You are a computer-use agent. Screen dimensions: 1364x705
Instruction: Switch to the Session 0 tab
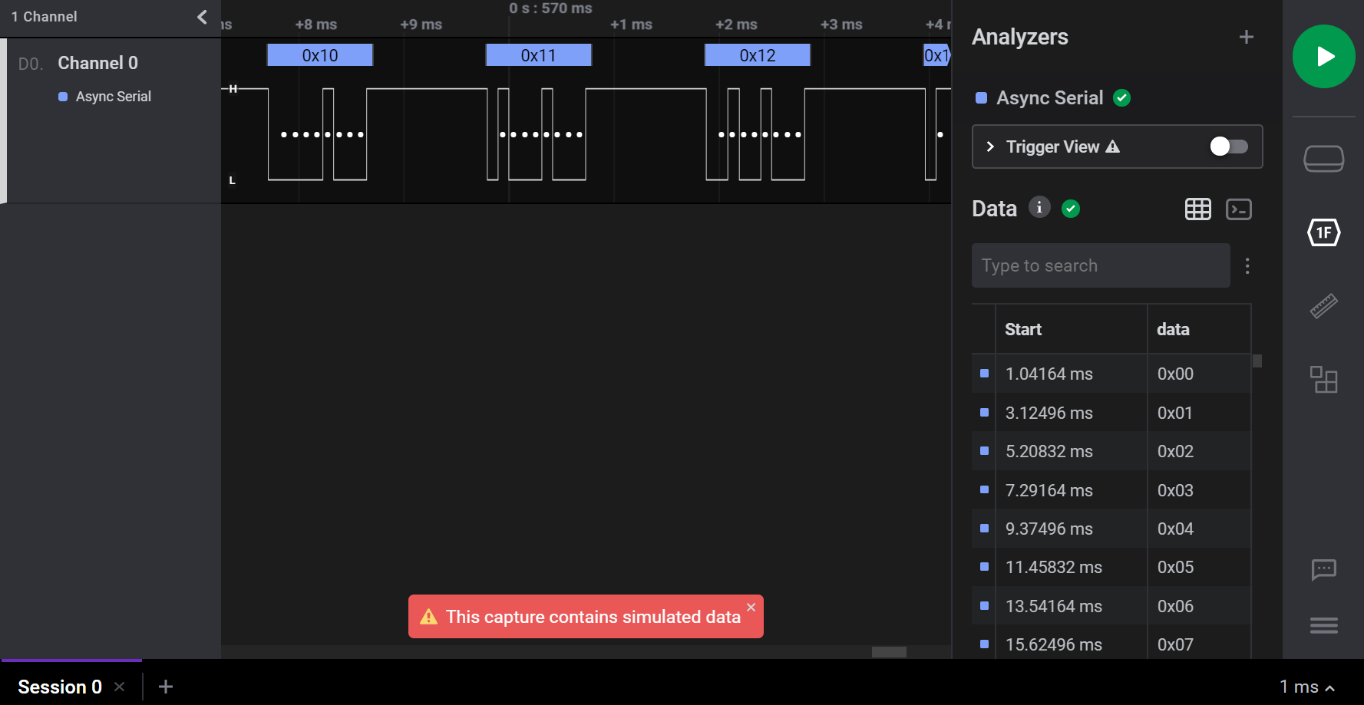point(60,686)
